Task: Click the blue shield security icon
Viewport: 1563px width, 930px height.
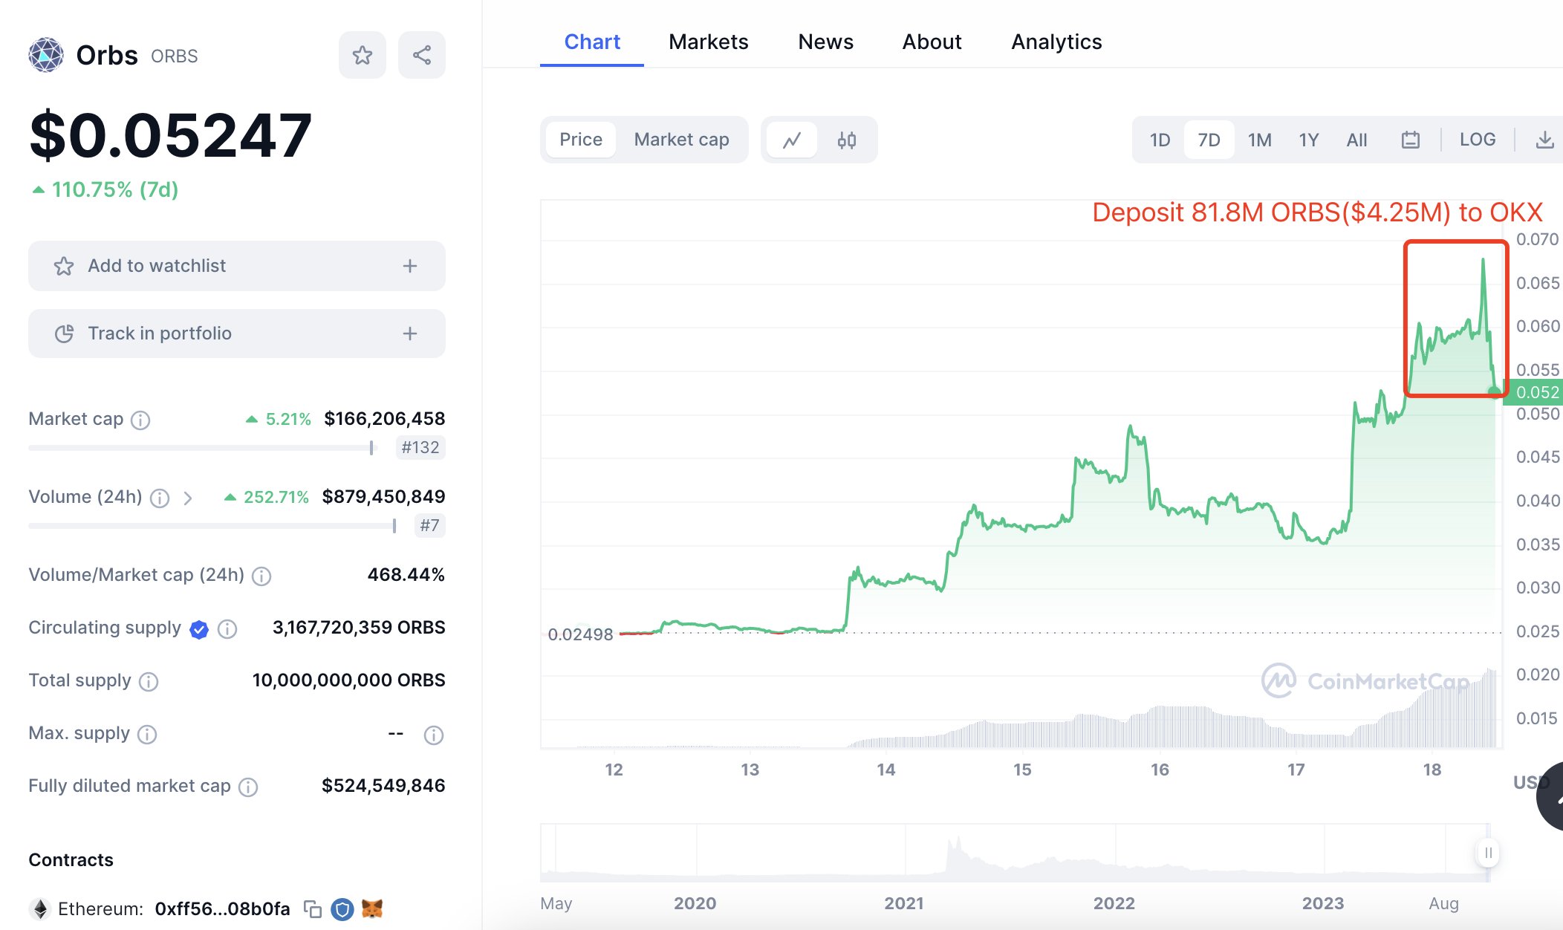Action: pos(342,909)
